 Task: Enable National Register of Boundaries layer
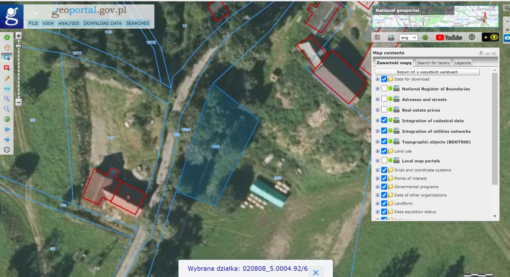(384, 88)
